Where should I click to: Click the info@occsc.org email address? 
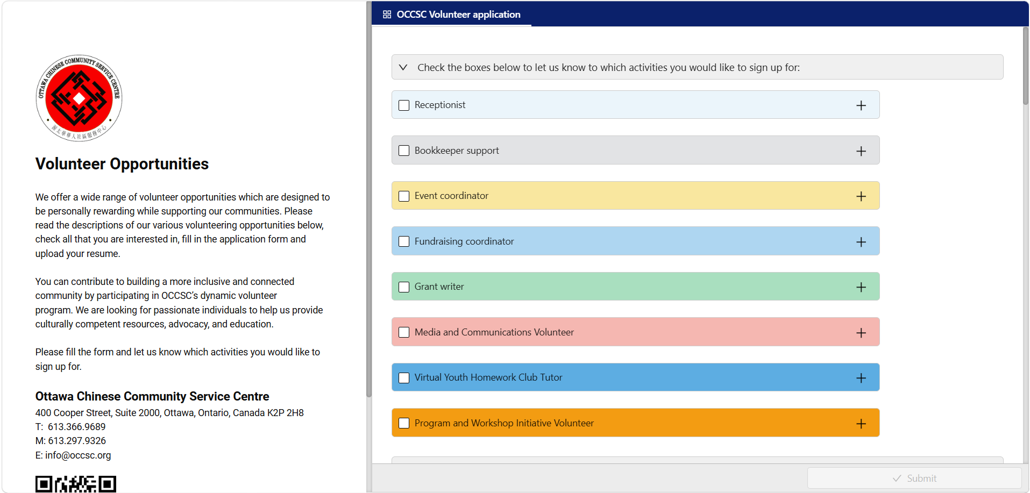[78, 455]
